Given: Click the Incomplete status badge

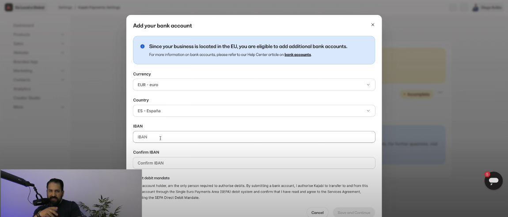Looking at the screenshot, I should pos(417,94).
